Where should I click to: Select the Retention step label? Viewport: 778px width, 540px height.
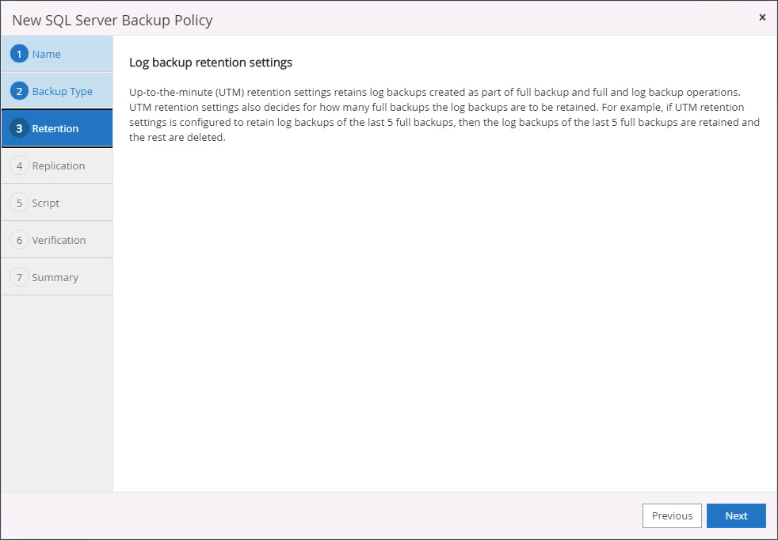point(55,129)
